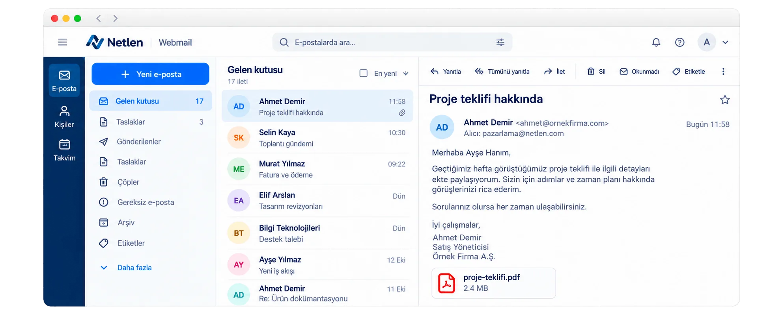Click the user avatar A
The width and height of the screenshot is (782, 312).
[x=707, y=42]
